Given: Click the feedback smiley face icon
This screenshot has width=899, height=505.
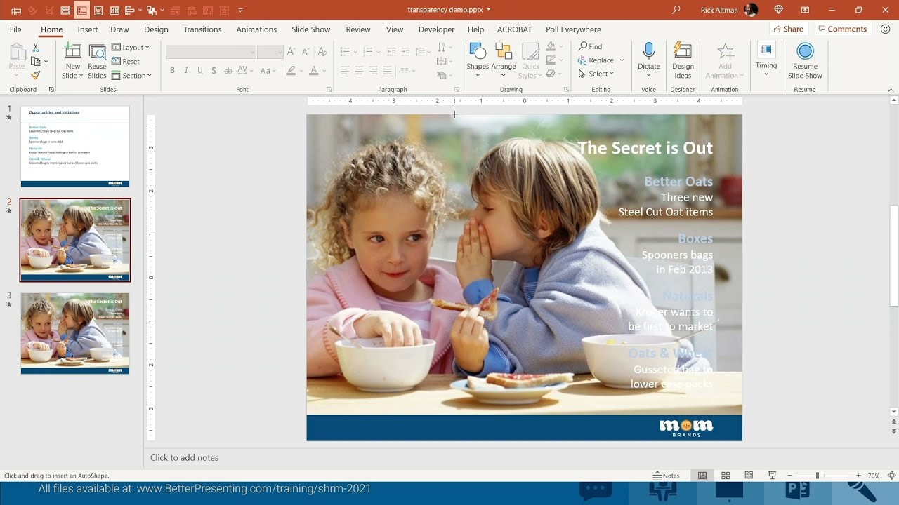Looking at the screenshot, I should tap(884, 29).
